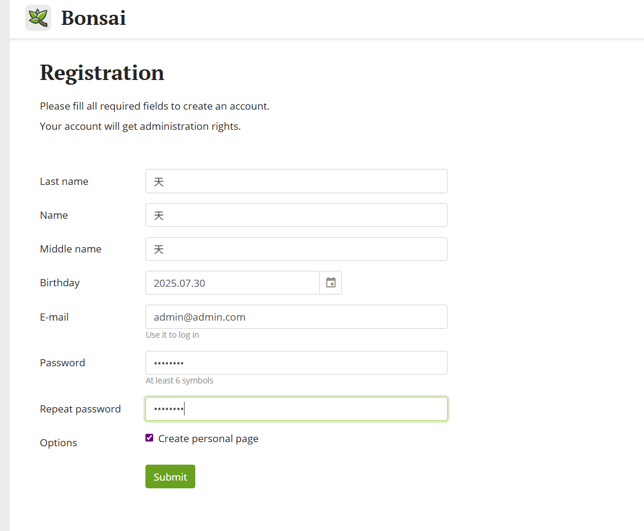The height and width of the screenshot is (531, 644).
Task: Open the Birthday calendar picker icon
Action: (x=331, y=283)
